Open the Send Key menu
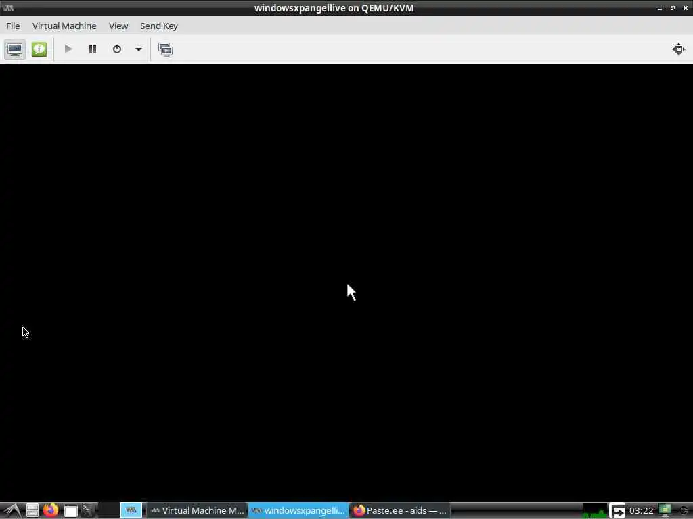 point(158,26)
